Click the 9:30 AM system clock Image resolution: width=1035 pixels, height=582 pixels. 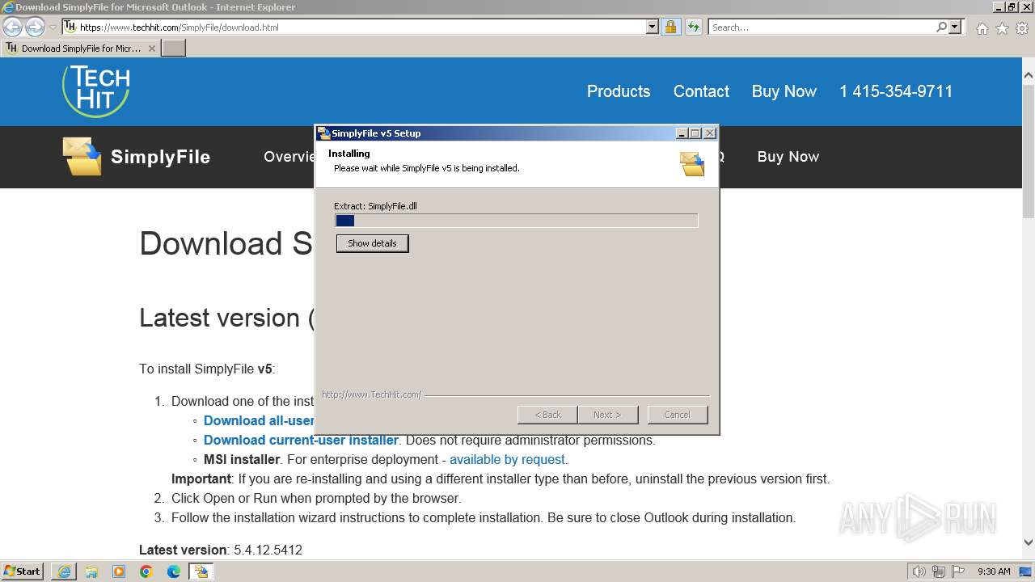pos(994,571)
